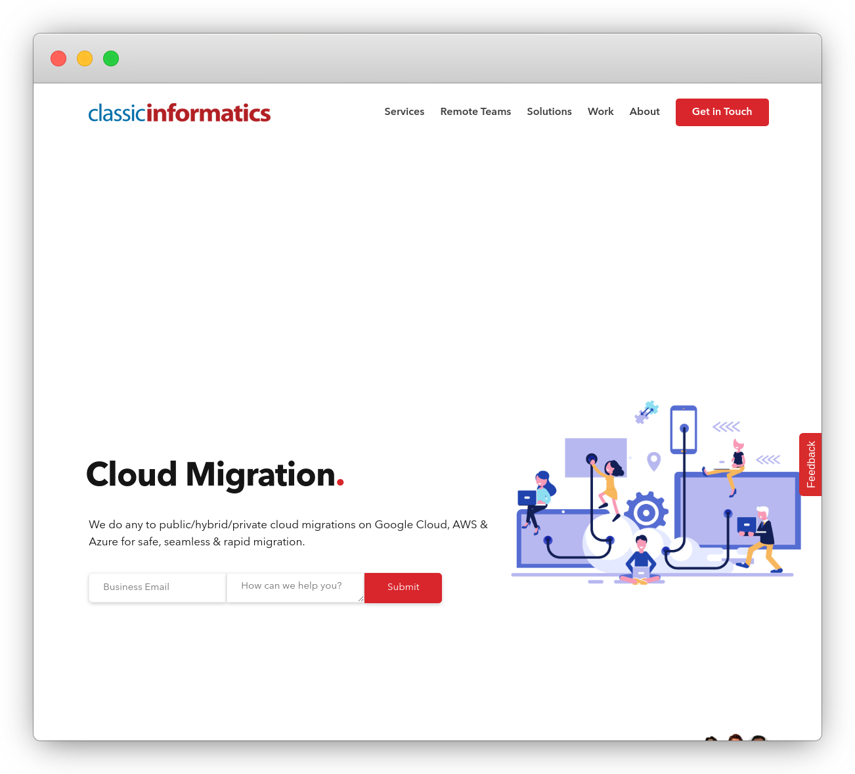Image resolution: width=855 pixels, height=774 pixels.
Task: Click the Get in Touch button
Action: 722,112
